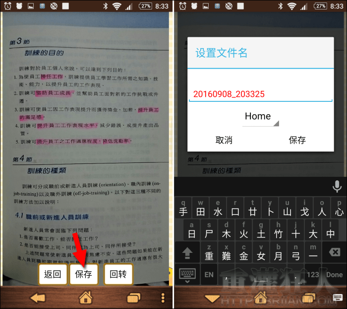Click the filename field showing 20160908_203325

coord(260,94)
